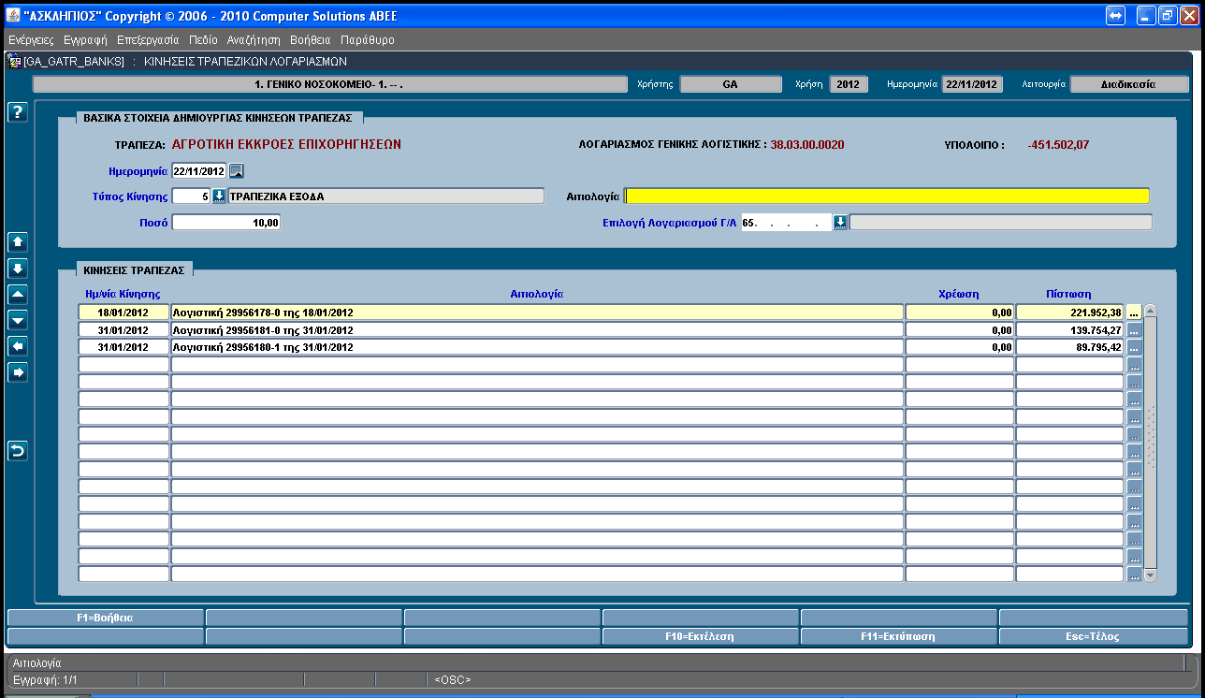
Task: Click the account number 38.03.00.0020
Action: click(807, 145)
